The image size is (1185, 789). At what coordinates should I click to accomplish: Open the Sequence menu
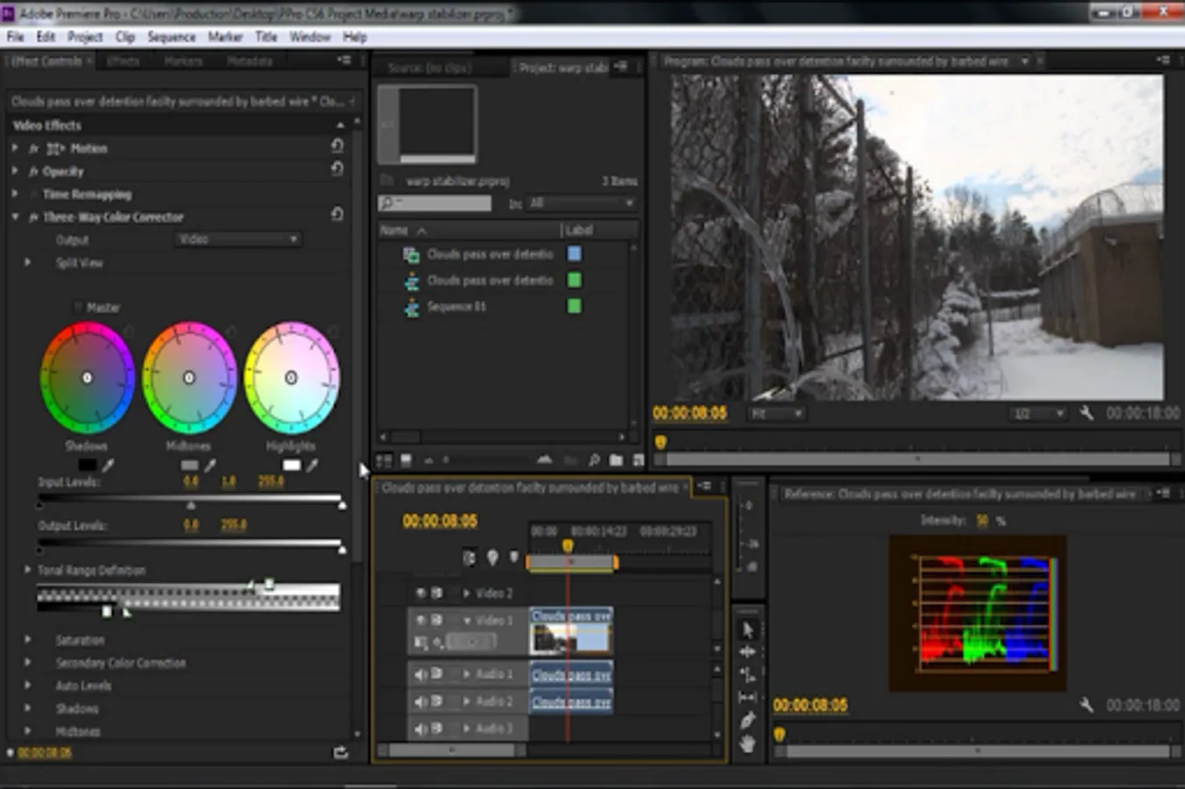pyautogui.click(x=171, y=37)
